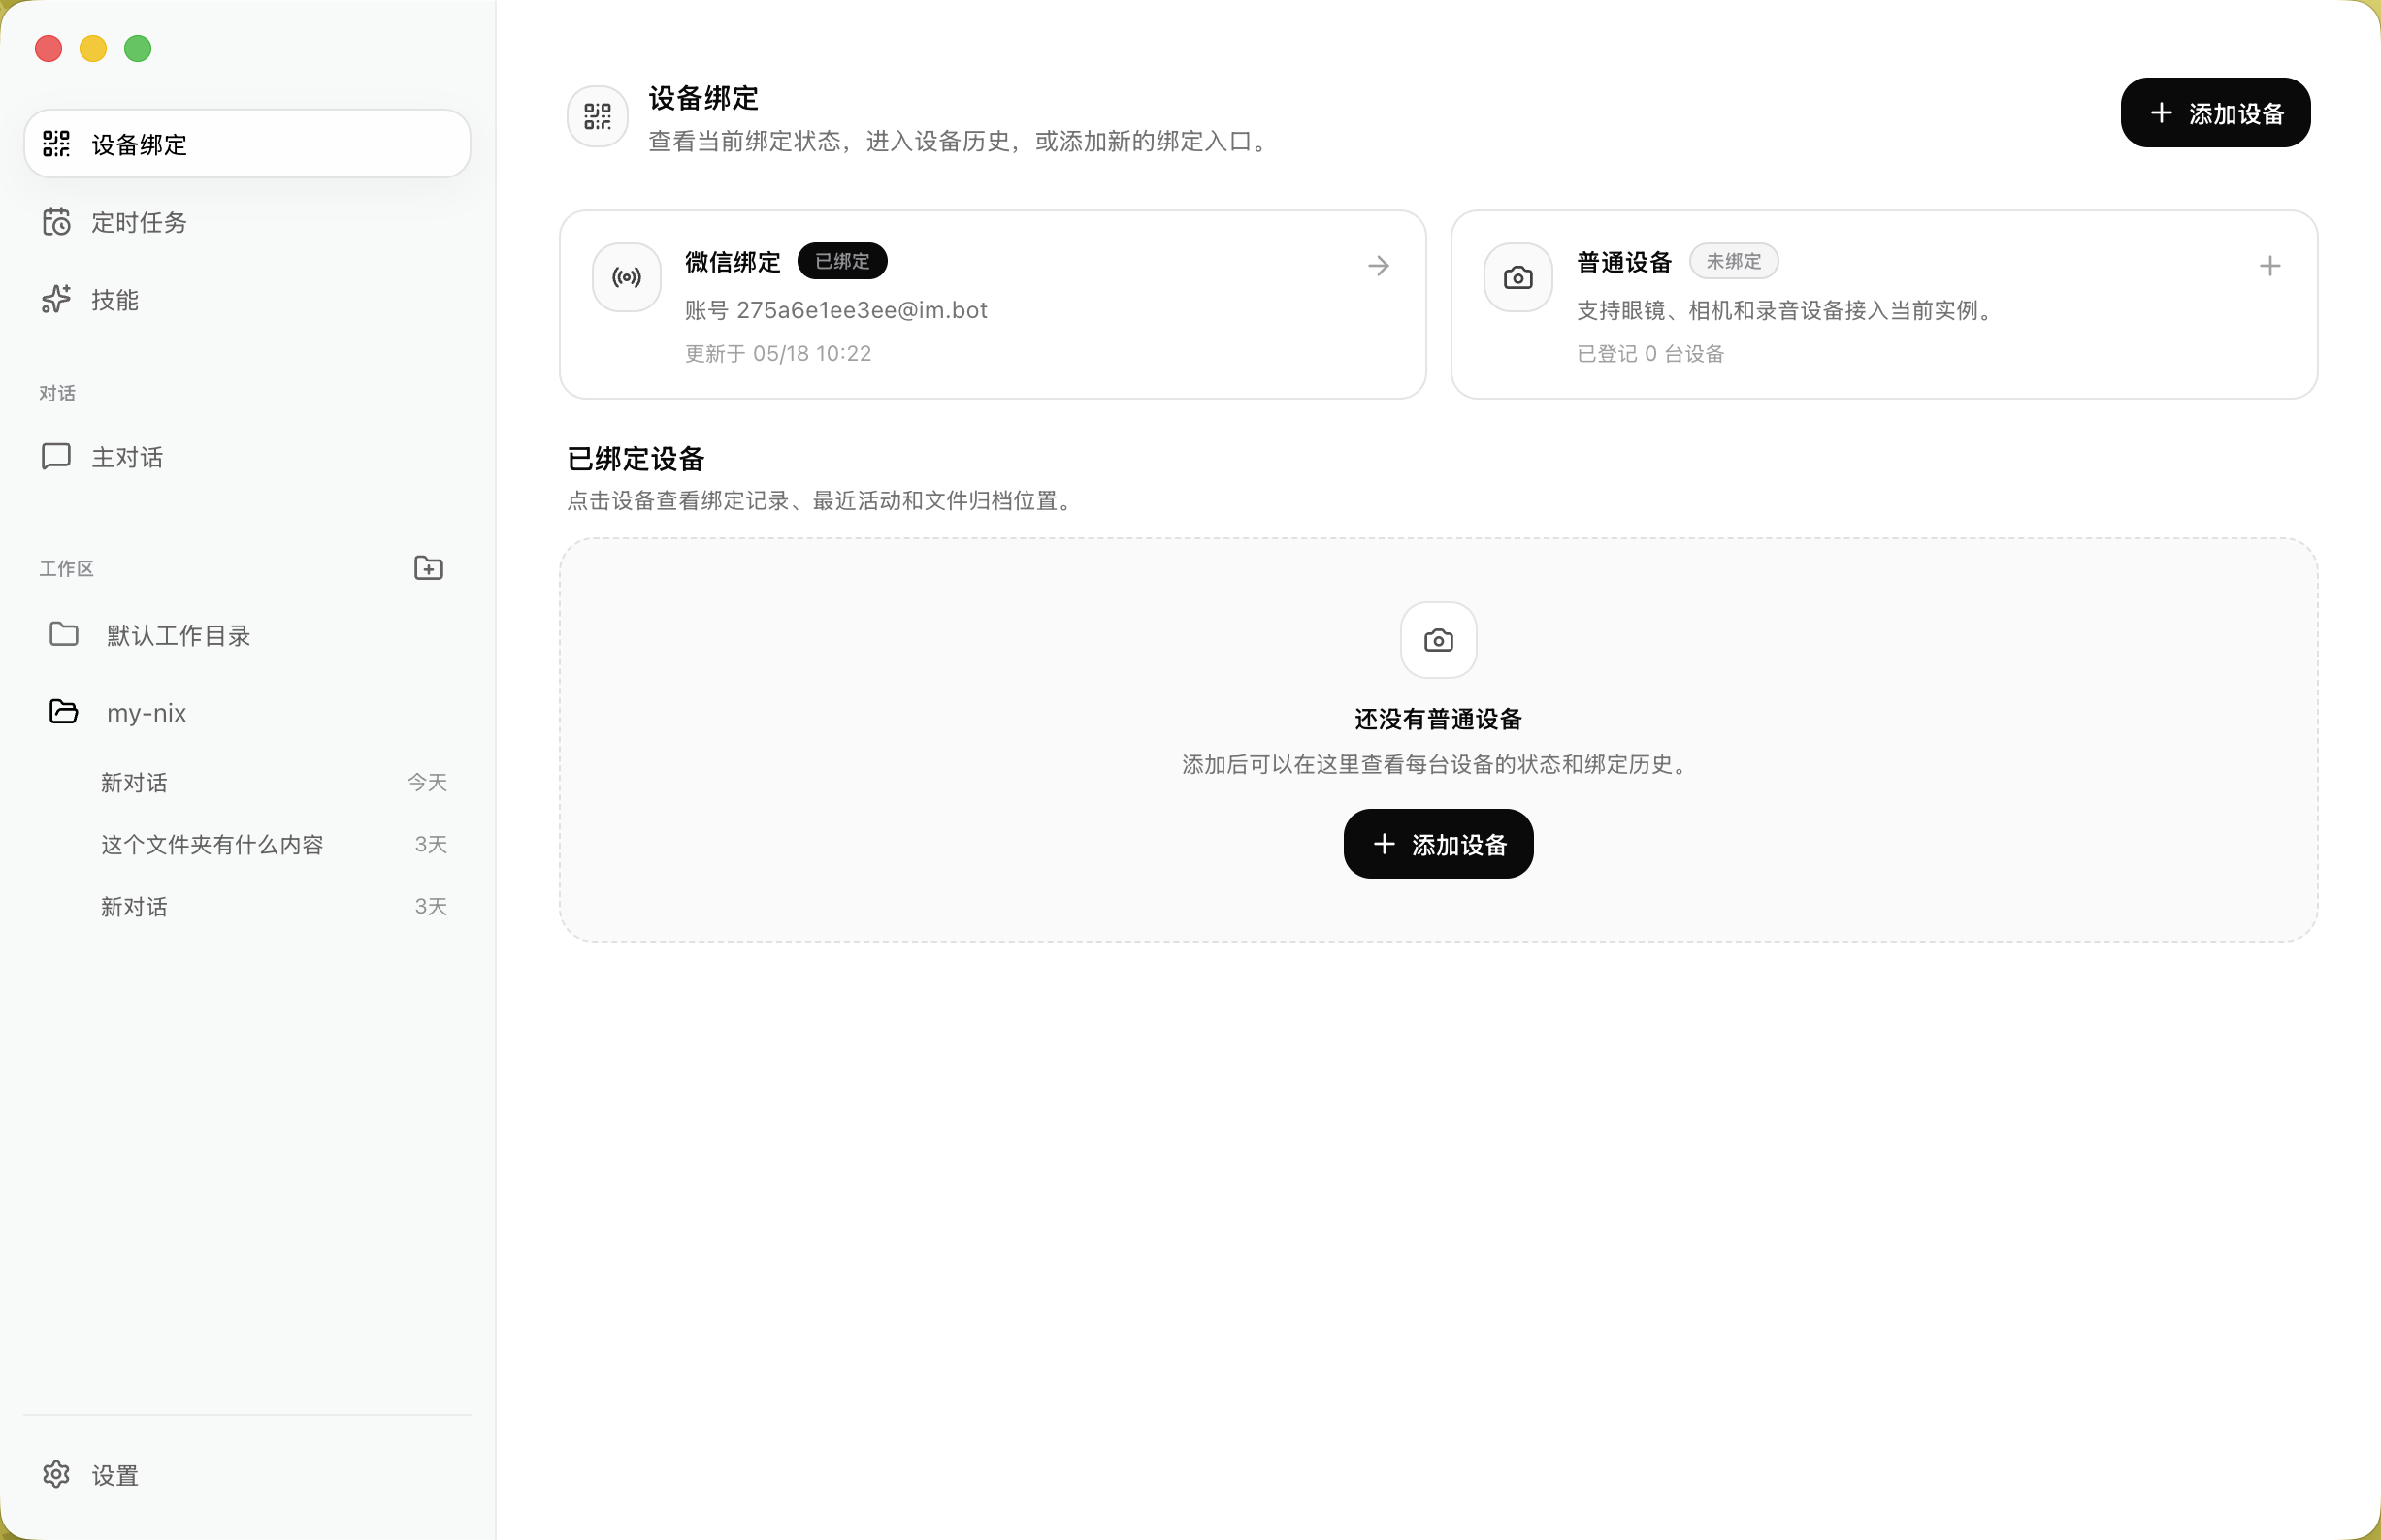The height and width of the screenshot is (1540, 2381).
Task: Click the camera icon in empty state area
Action: click(x=1438, y=640)
